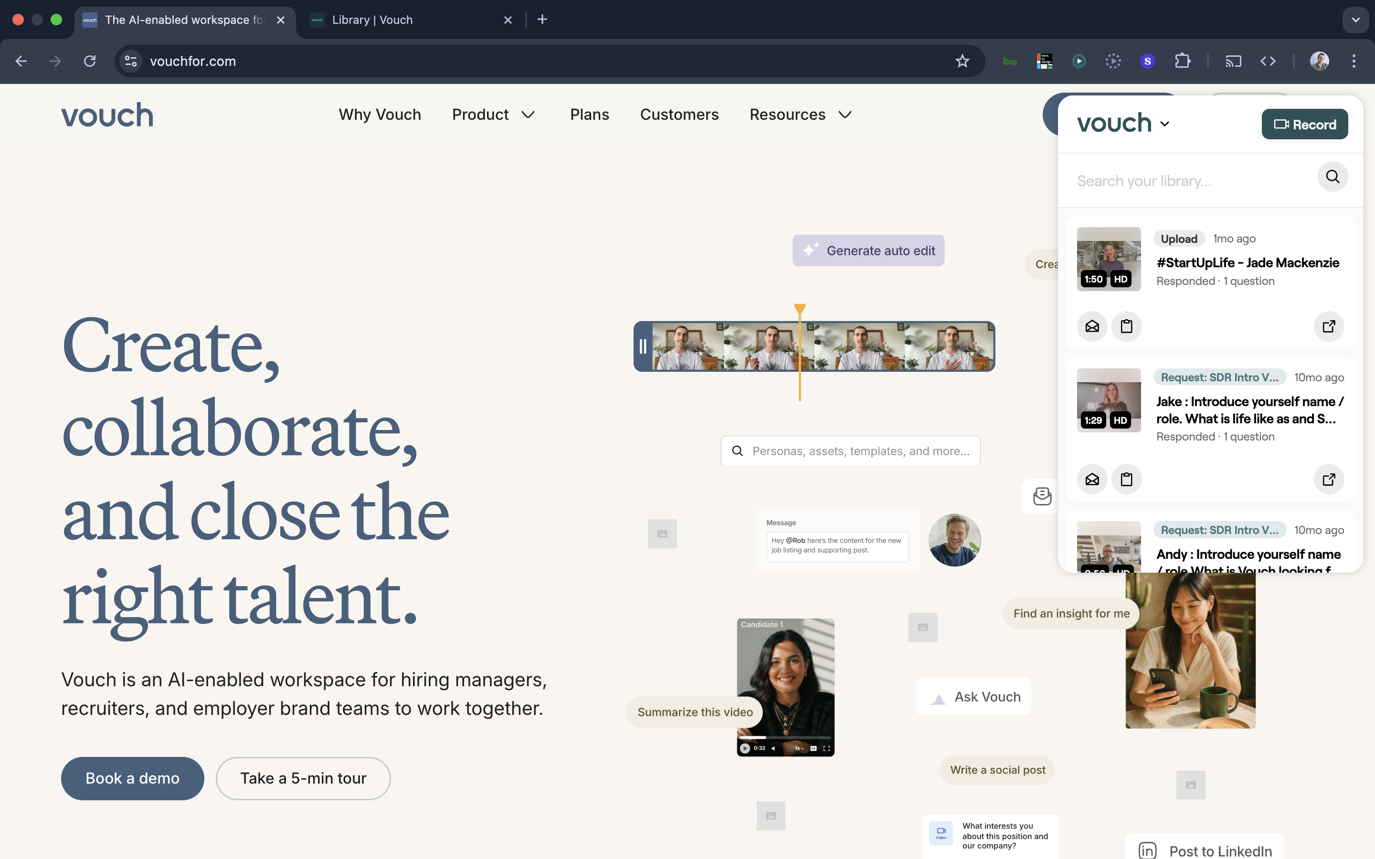1375x859 pixels.
Task: Expand the Product dropdown menu
Action: click(x=493, y=115)
